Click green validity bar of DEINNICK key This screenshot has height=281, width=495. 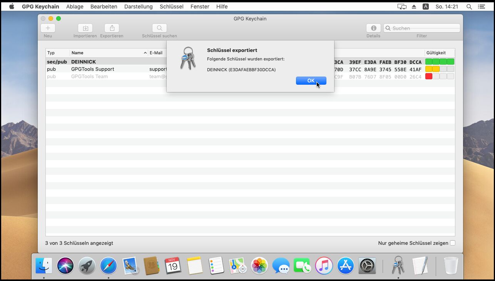440,62
